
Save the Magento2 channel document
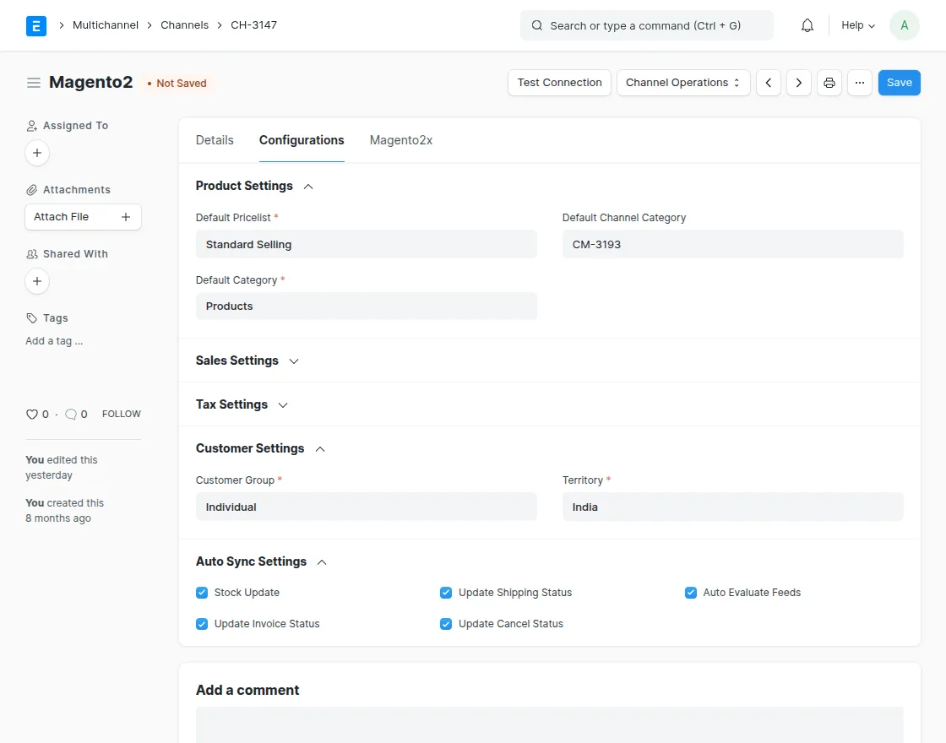pos(899,82)
